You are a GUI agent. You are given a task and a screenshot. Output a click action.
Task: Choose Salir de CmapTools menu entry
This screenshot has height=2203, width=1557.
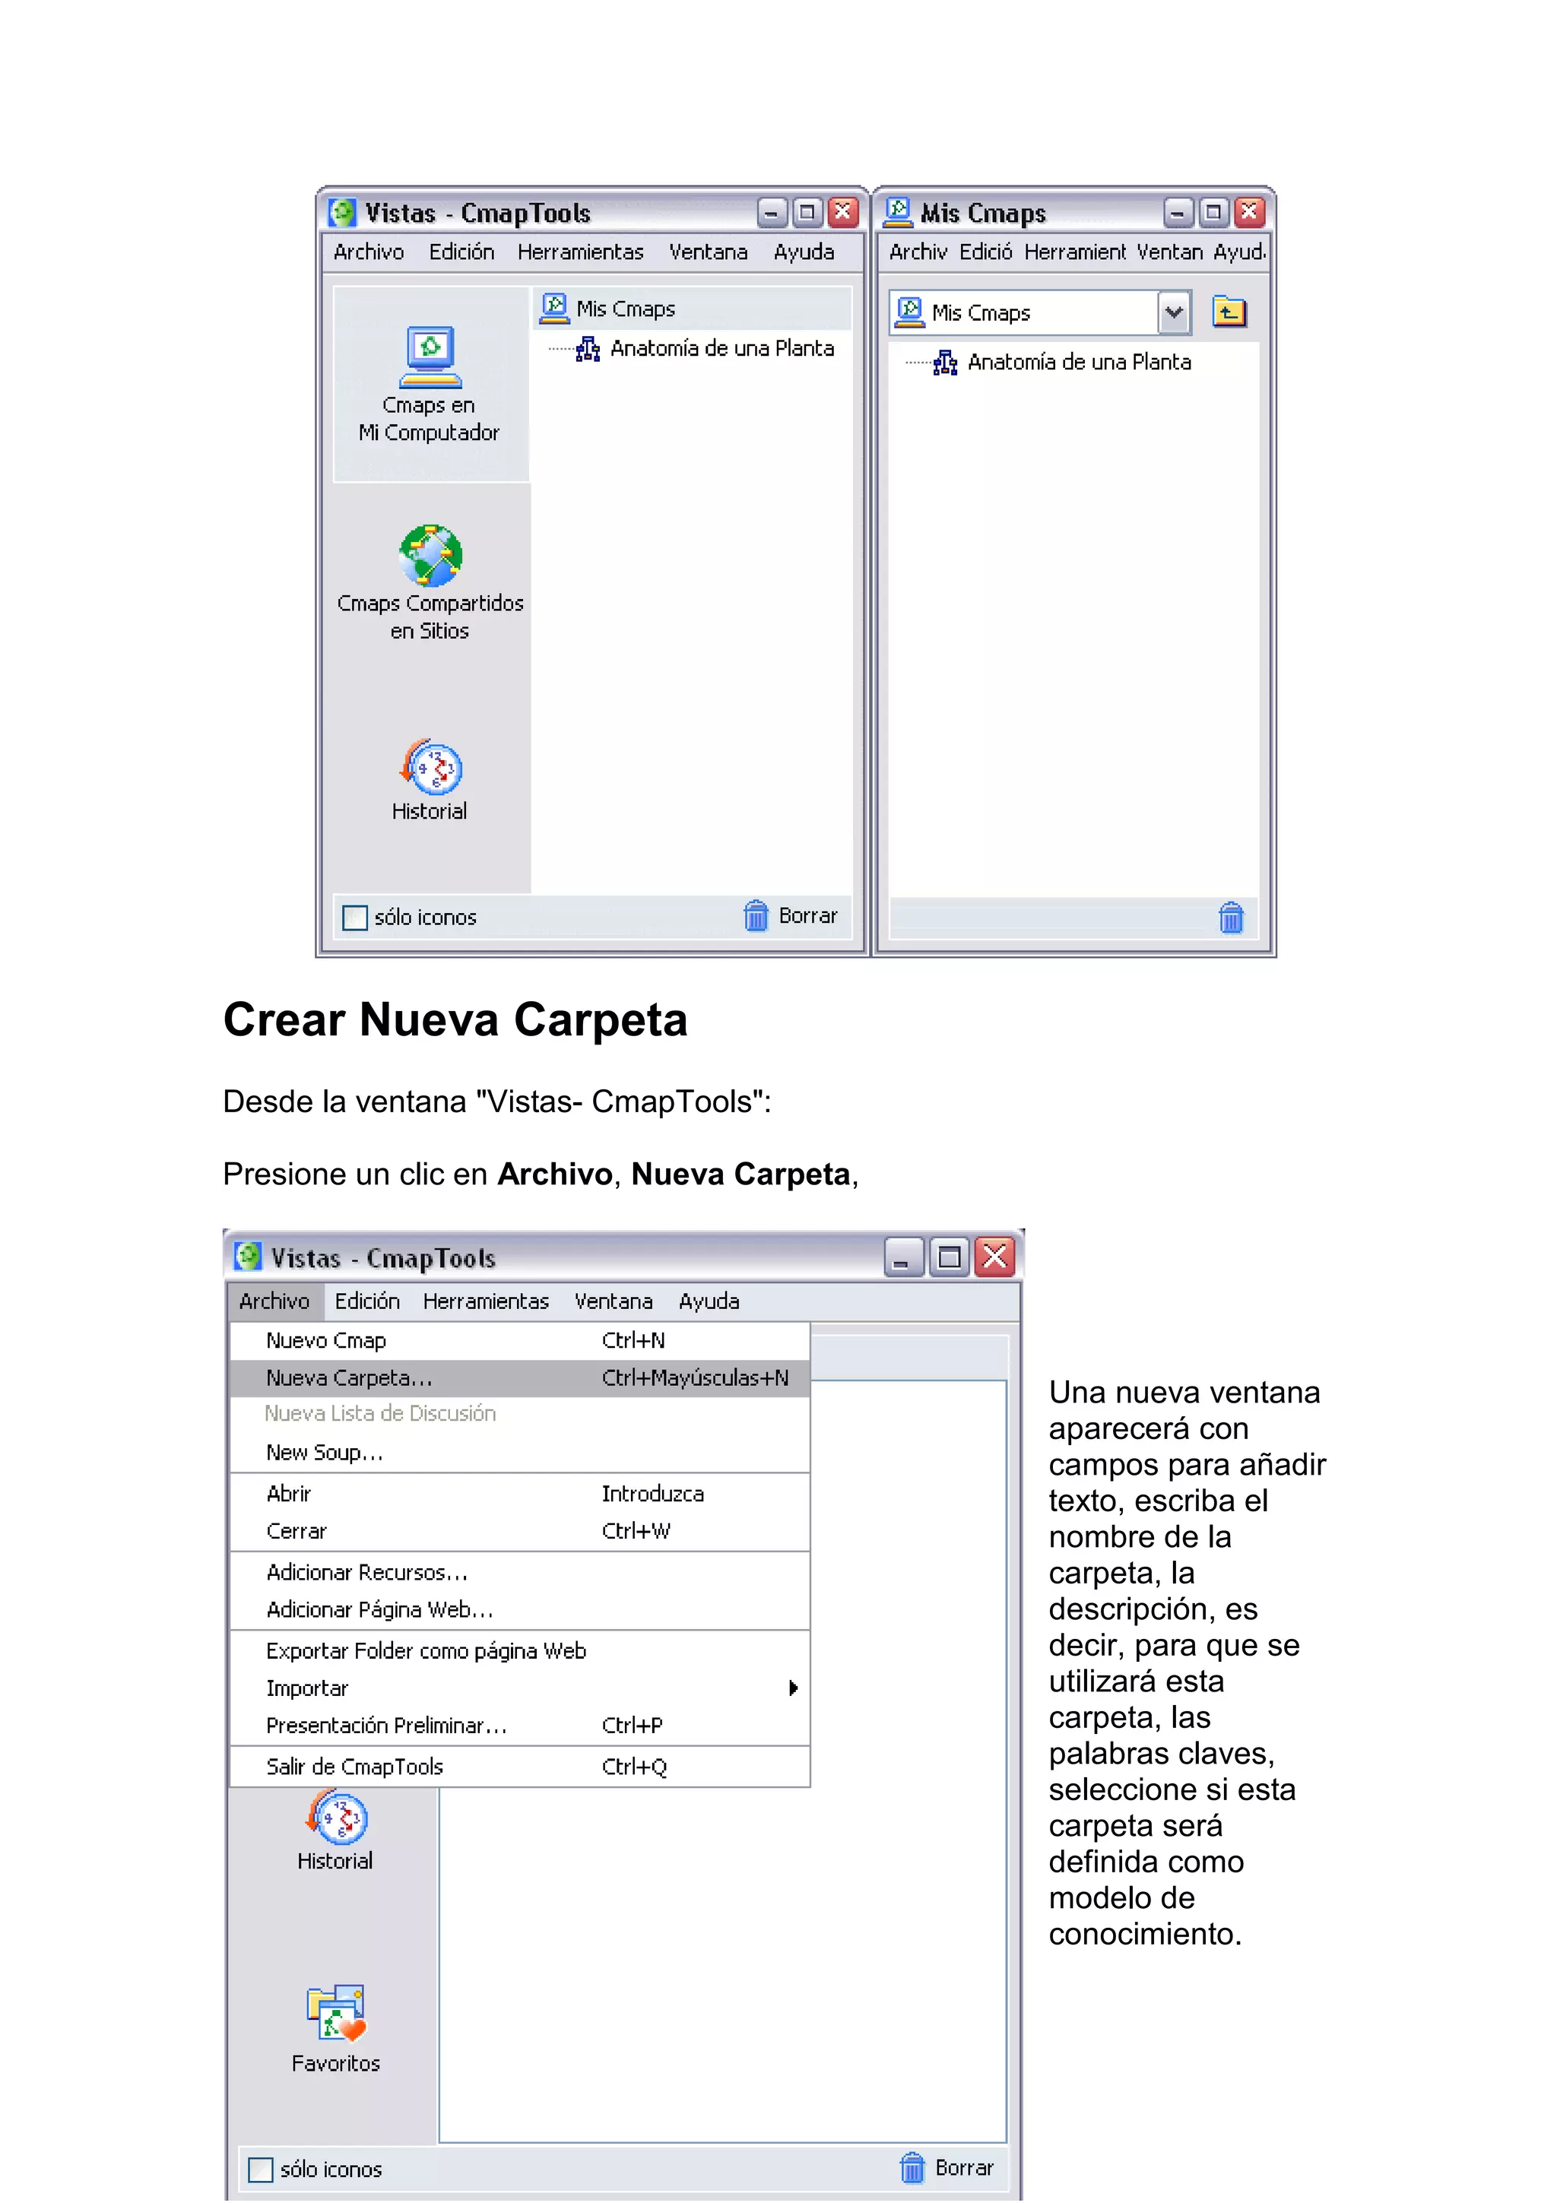point(520,1767)
